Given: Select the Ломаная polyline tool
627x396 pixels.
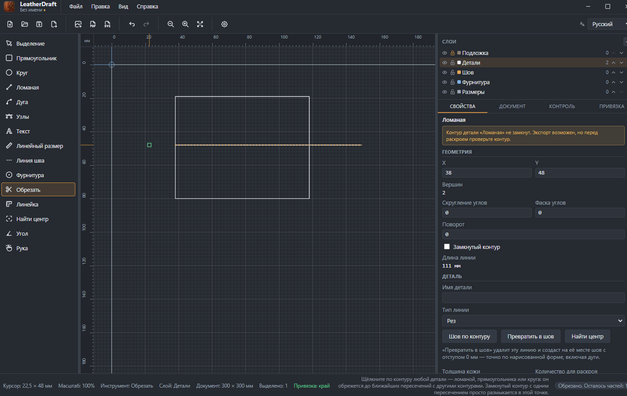Looking at the screenshot, I should [x=39, y=87].
